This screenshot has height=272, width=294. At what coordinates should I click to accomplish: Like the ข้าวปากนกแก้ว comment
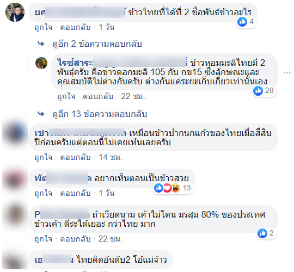tap(44, 157)
